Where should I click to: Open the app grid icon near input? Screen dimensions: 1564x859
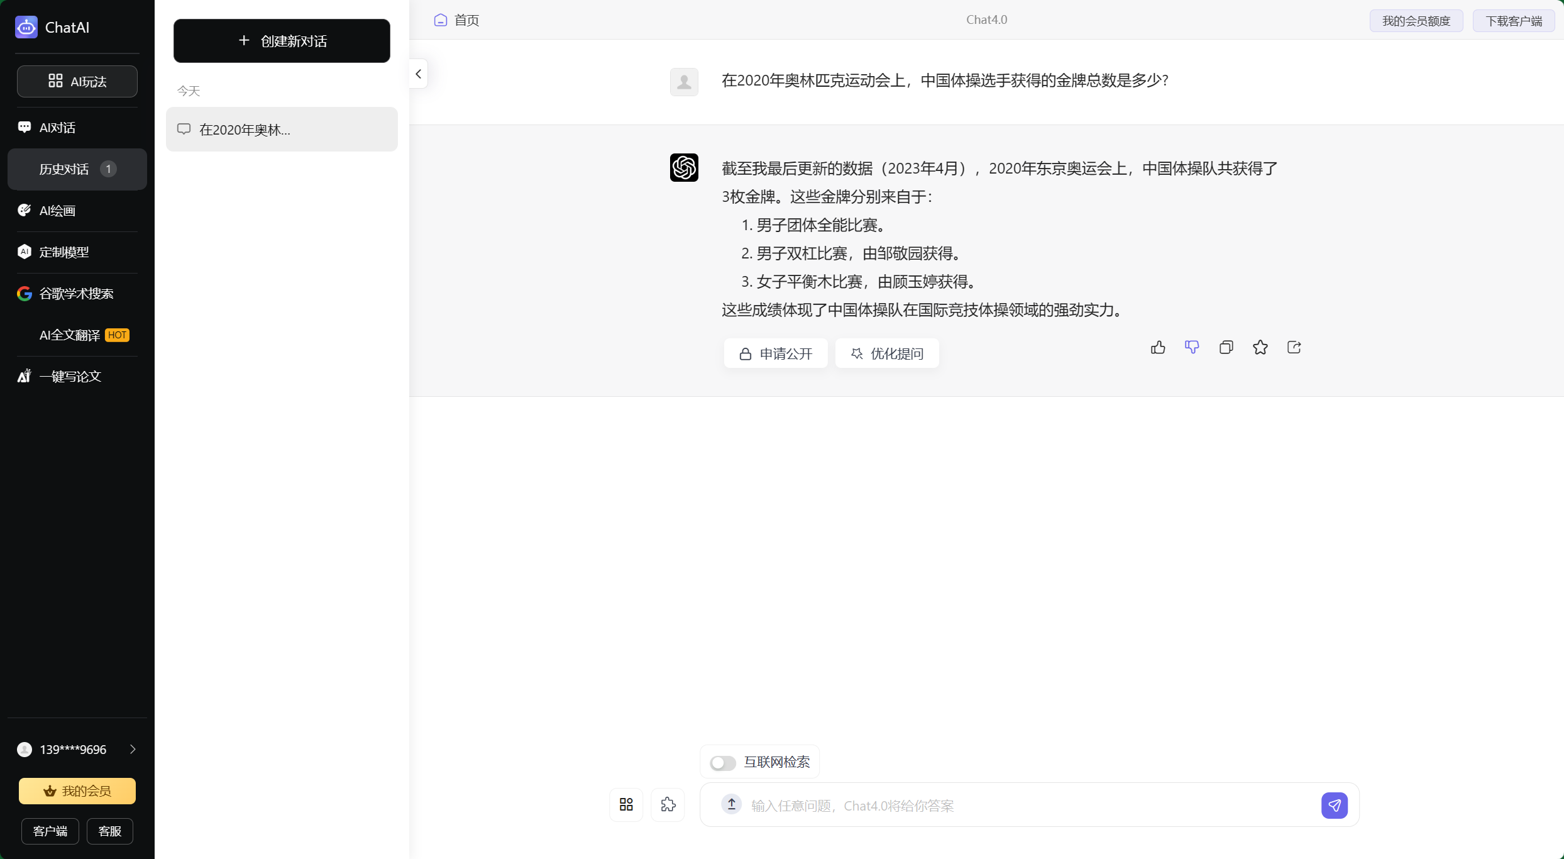(625, 804)
